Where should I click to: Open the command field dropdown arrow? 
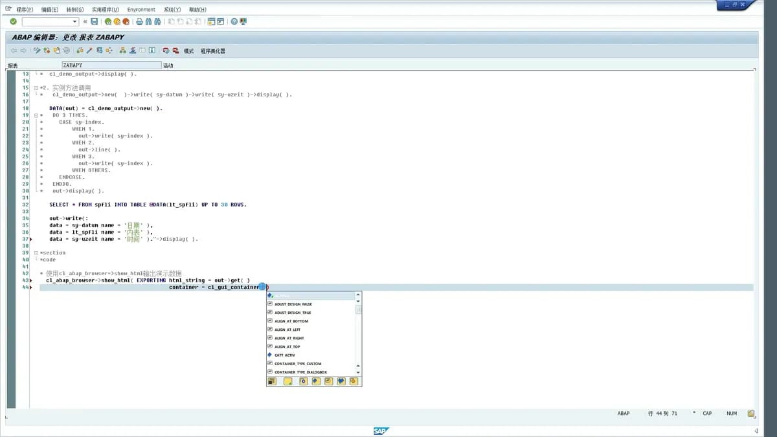click(x=74, y=21)
